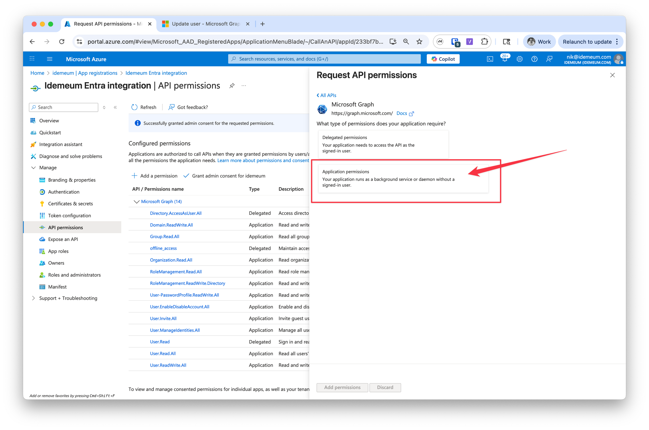Image resolution: width=649 pixels, height=430 pixels.
Task: Open RoleManagement.ReadWrite.Directory permission
Action: pyautogui.click(x=188, y=284)
